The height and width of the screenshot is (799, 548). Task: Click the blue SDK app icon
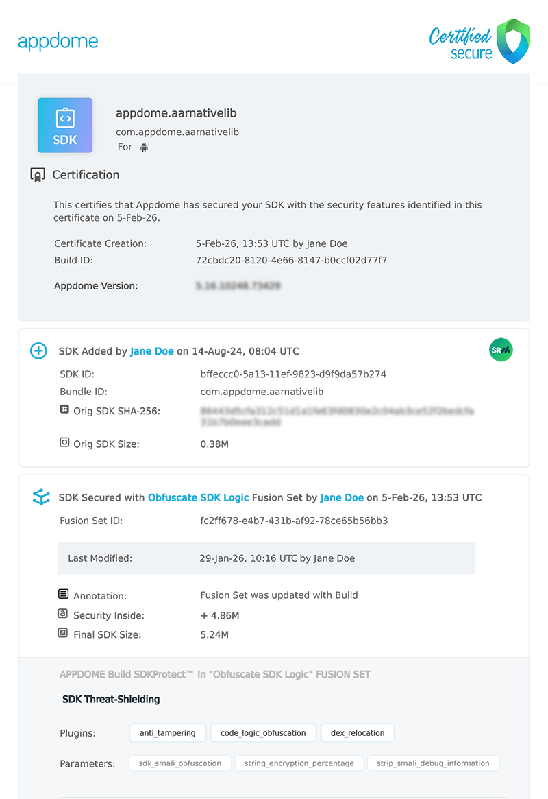[x=65, y=126]
